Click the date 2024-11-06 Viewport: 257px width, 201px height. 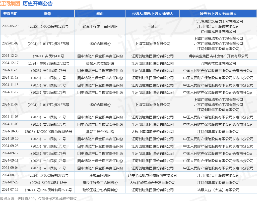pyautogui.click(x=10, y=117)
